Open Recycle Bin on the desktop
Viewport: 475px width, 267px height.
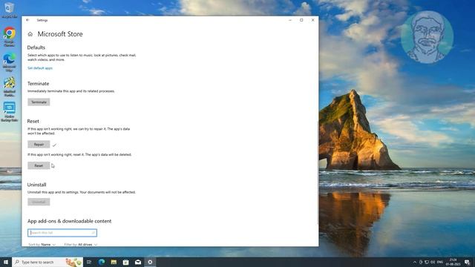[x=9, y=10]
